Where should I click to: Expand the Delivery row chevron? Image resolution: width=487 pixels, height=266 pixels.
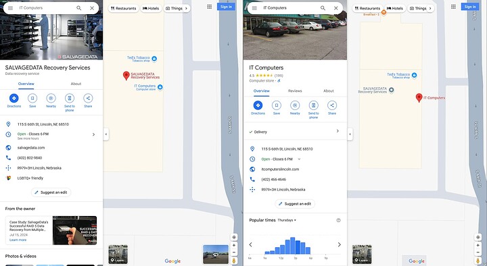pos(338,131)
